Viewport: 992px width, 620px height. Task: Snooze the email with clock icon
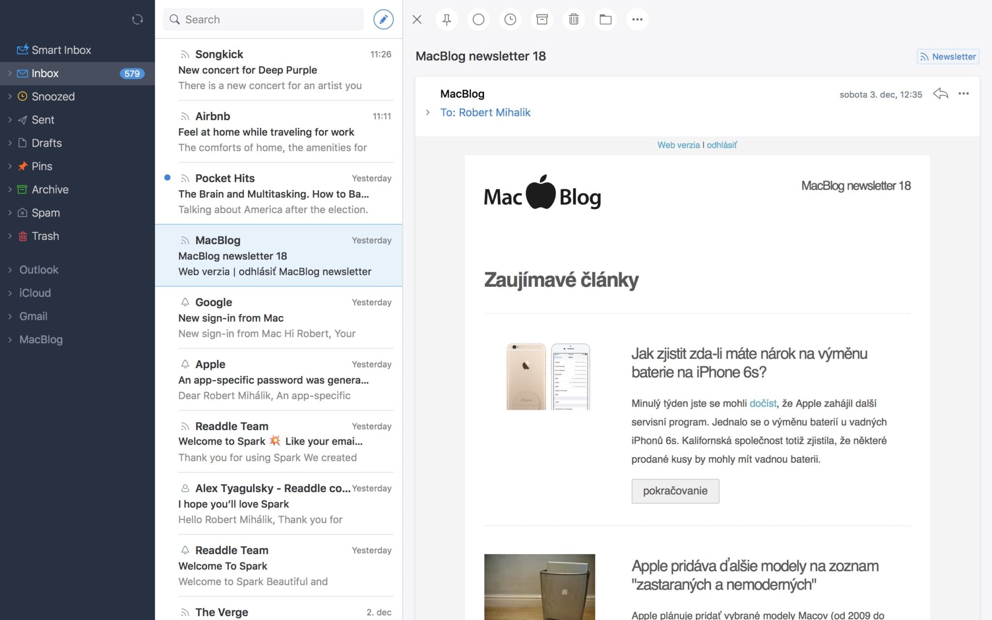tap(510, 19)
